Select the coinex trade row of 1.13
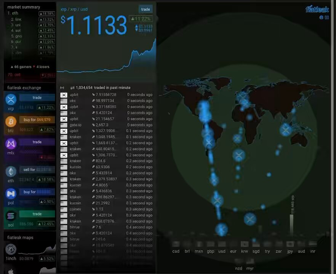The image size is (336, 274). tap(106, 209)
